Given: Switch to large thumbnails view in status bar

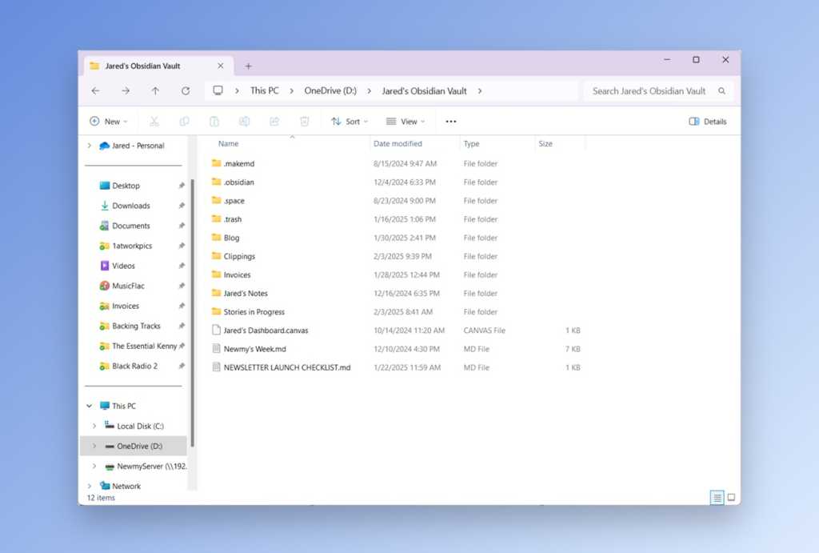Looking at the screenshot, I should click(x=731, y=497).
